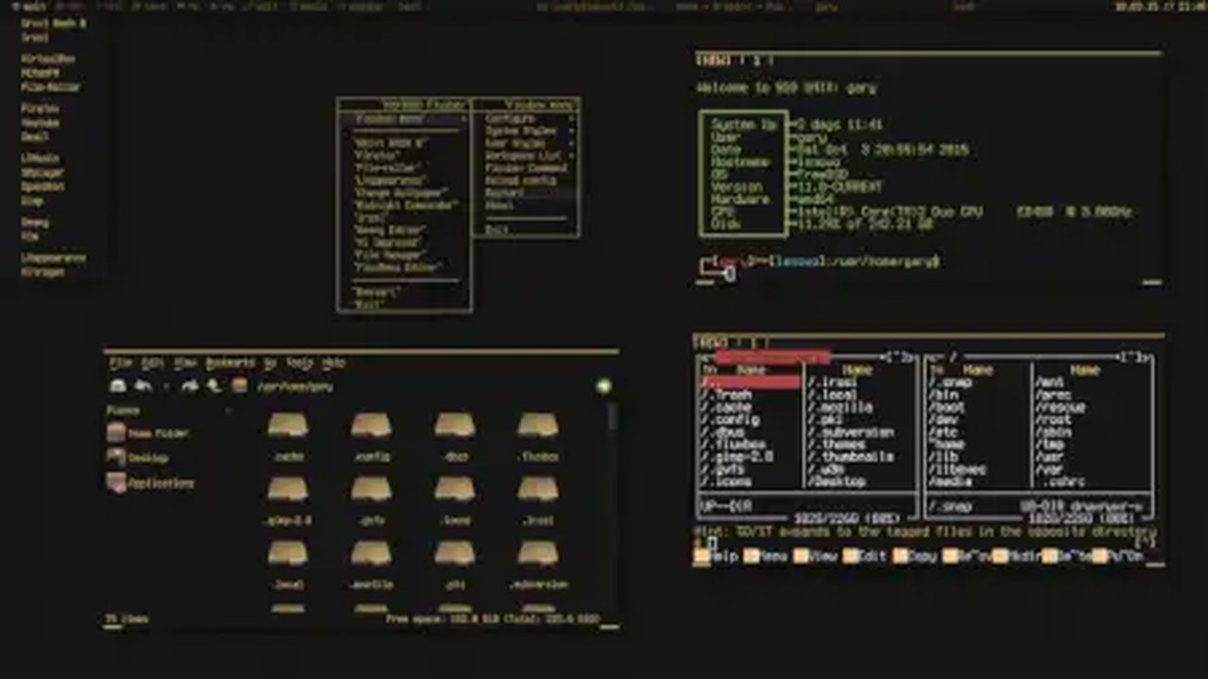Viewport: 1208px width, 679px height.
Task: Click View button in Midnight Commander
Action: tap(816, 556)
